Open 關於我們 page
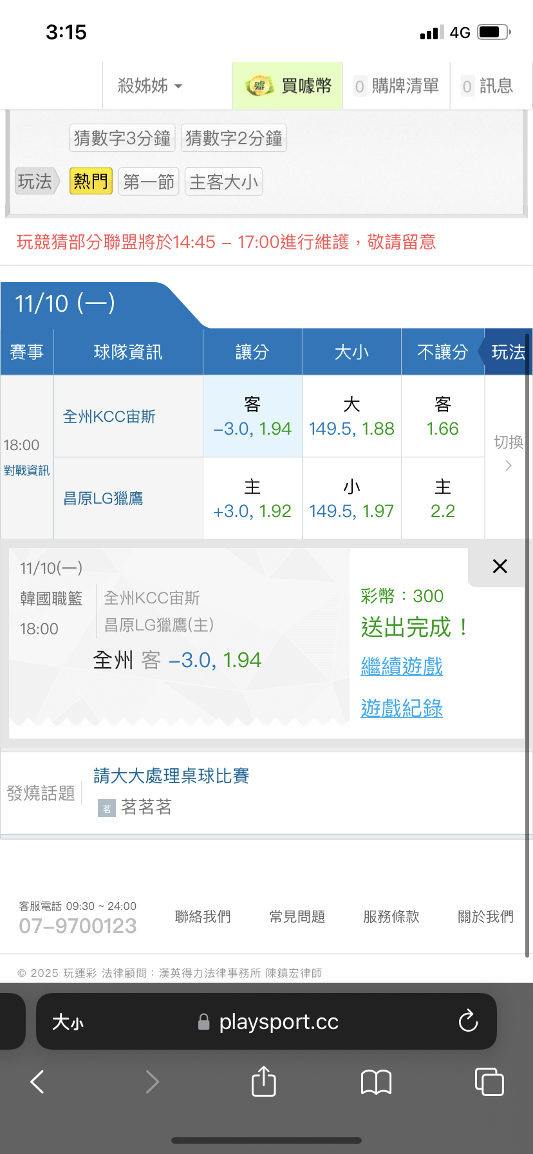The height and width of the screenshot is (1154, 533). pyautogui.click(x=485, y=916)
